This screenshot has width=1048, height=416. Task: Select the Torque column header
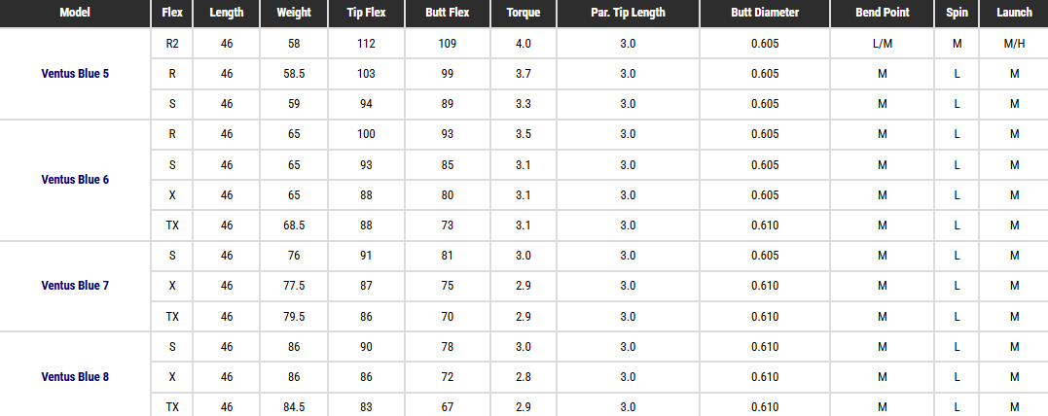(524, 13)
